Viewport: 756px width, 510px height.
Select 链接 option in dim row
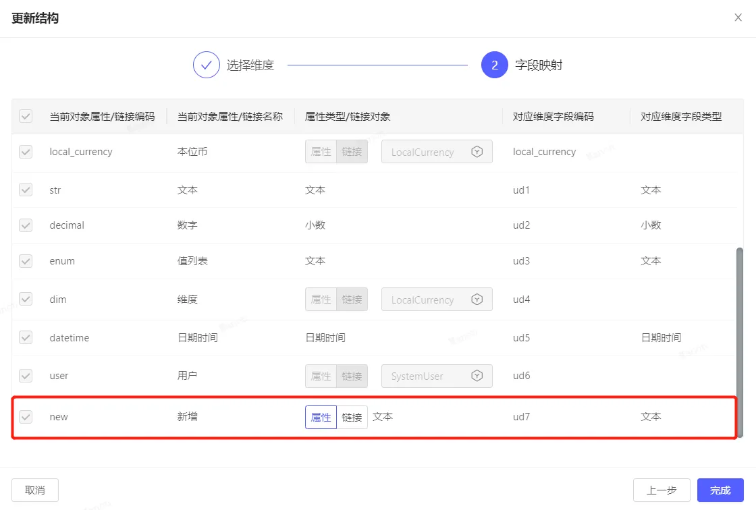click(352, 300)
